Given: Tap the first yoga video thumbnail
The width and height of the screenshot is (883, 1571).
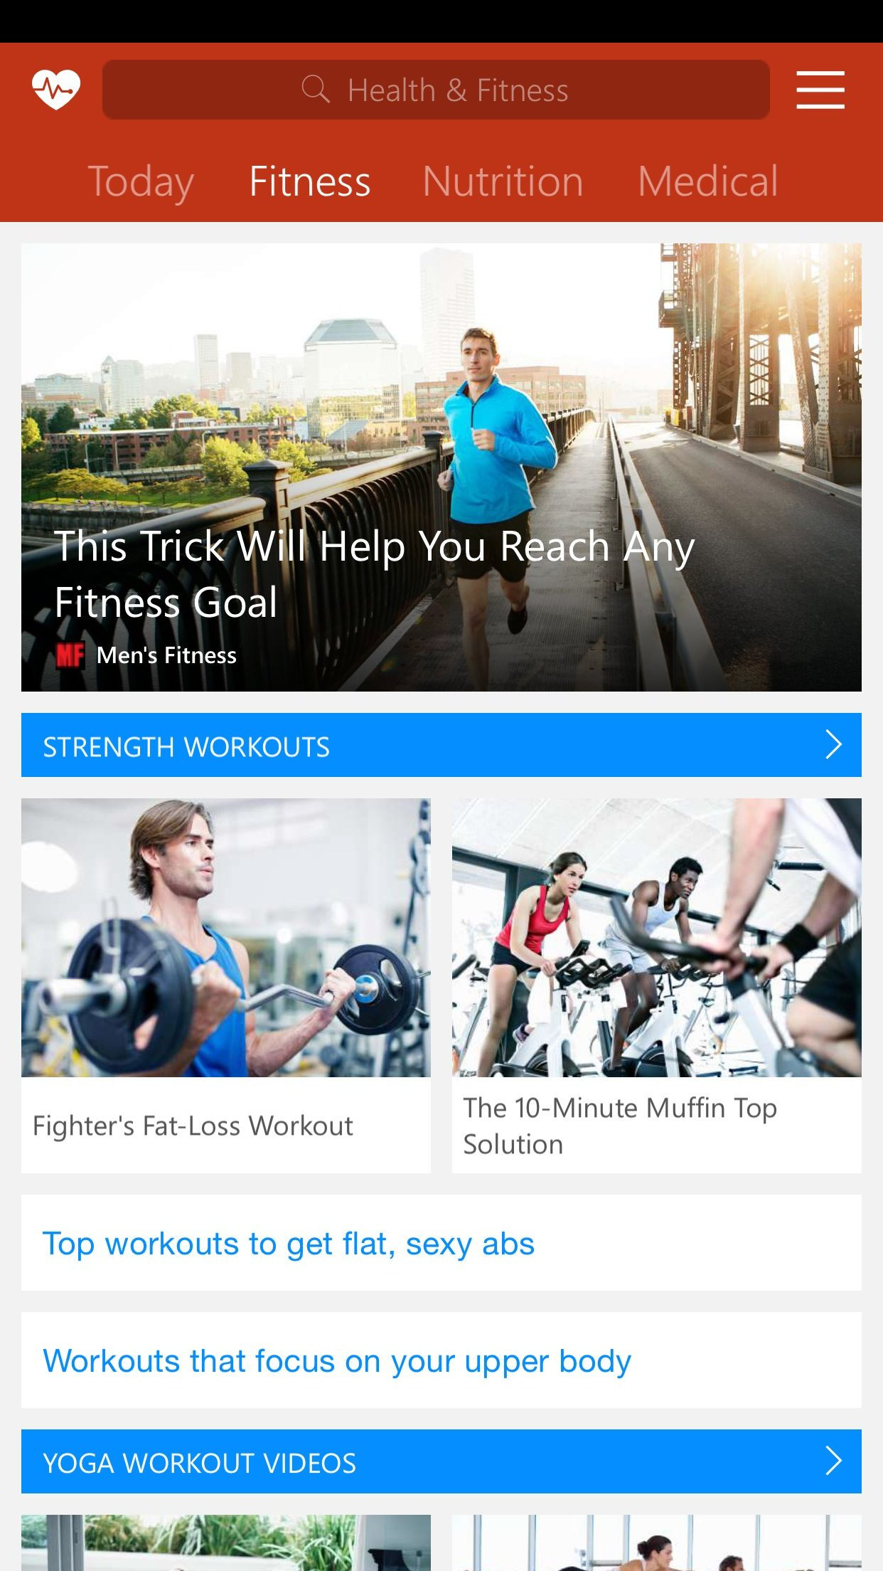Looking at the screenshot, I should pos(226,1543).
